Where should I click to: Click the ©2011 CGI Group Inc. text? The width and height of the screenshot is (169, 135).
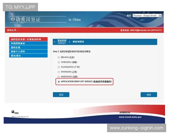point(20,117)
